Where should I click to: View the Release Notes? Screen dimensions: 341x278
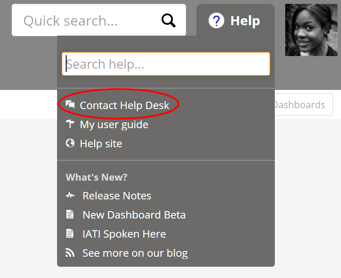coord(117,196)
